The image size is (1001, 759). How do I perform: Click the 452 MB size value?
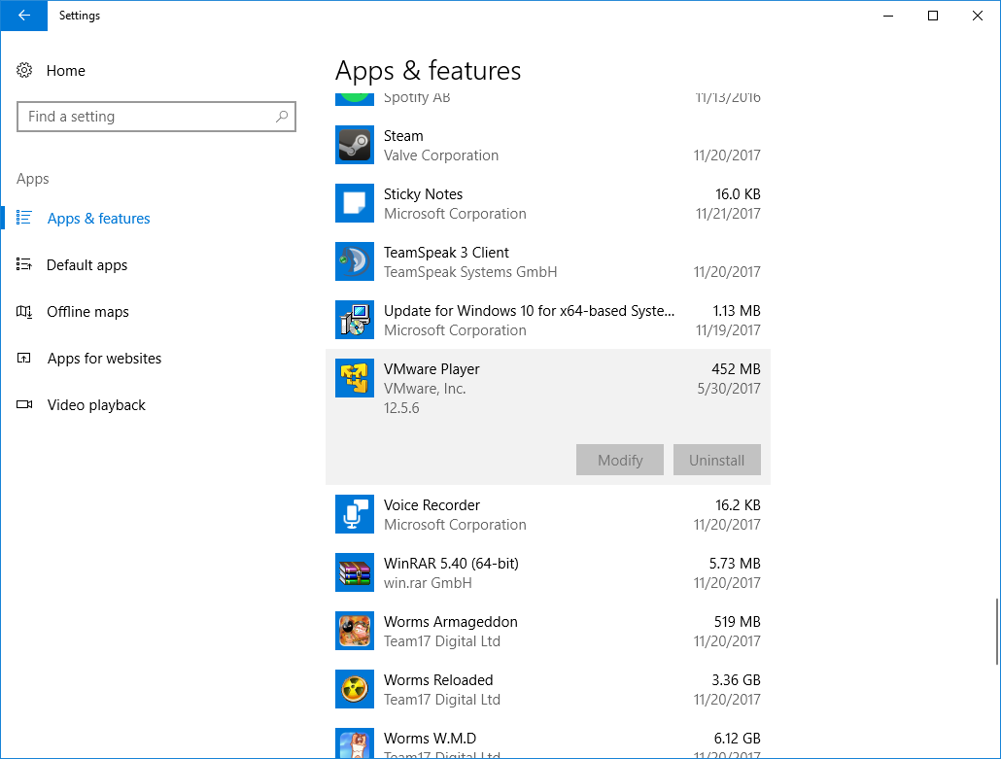point(736,369)
